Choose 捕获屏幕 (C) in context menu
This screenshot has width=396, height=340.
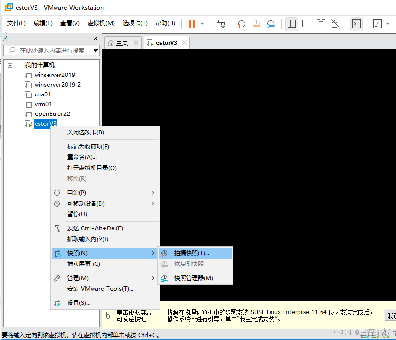(105, 264)
